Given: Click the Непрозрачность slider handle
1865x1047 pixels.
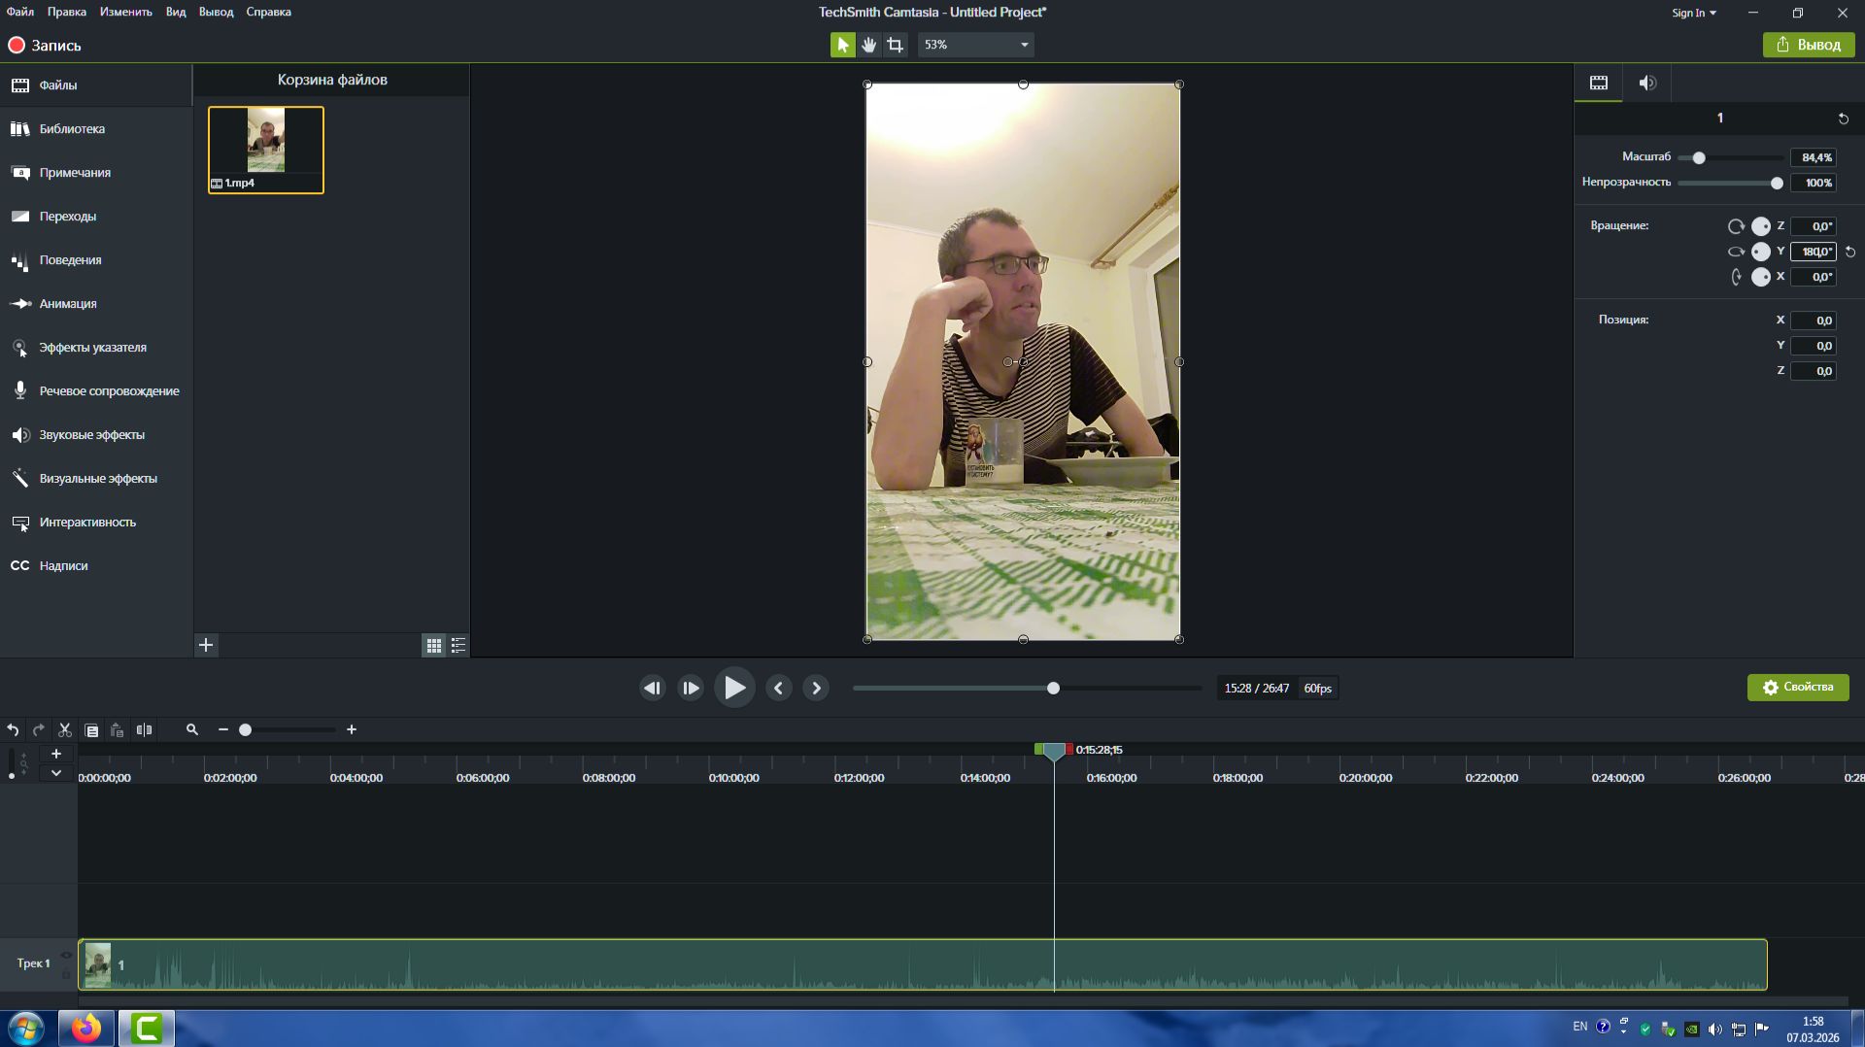Looking at the screenshot, I should 1777,183.
